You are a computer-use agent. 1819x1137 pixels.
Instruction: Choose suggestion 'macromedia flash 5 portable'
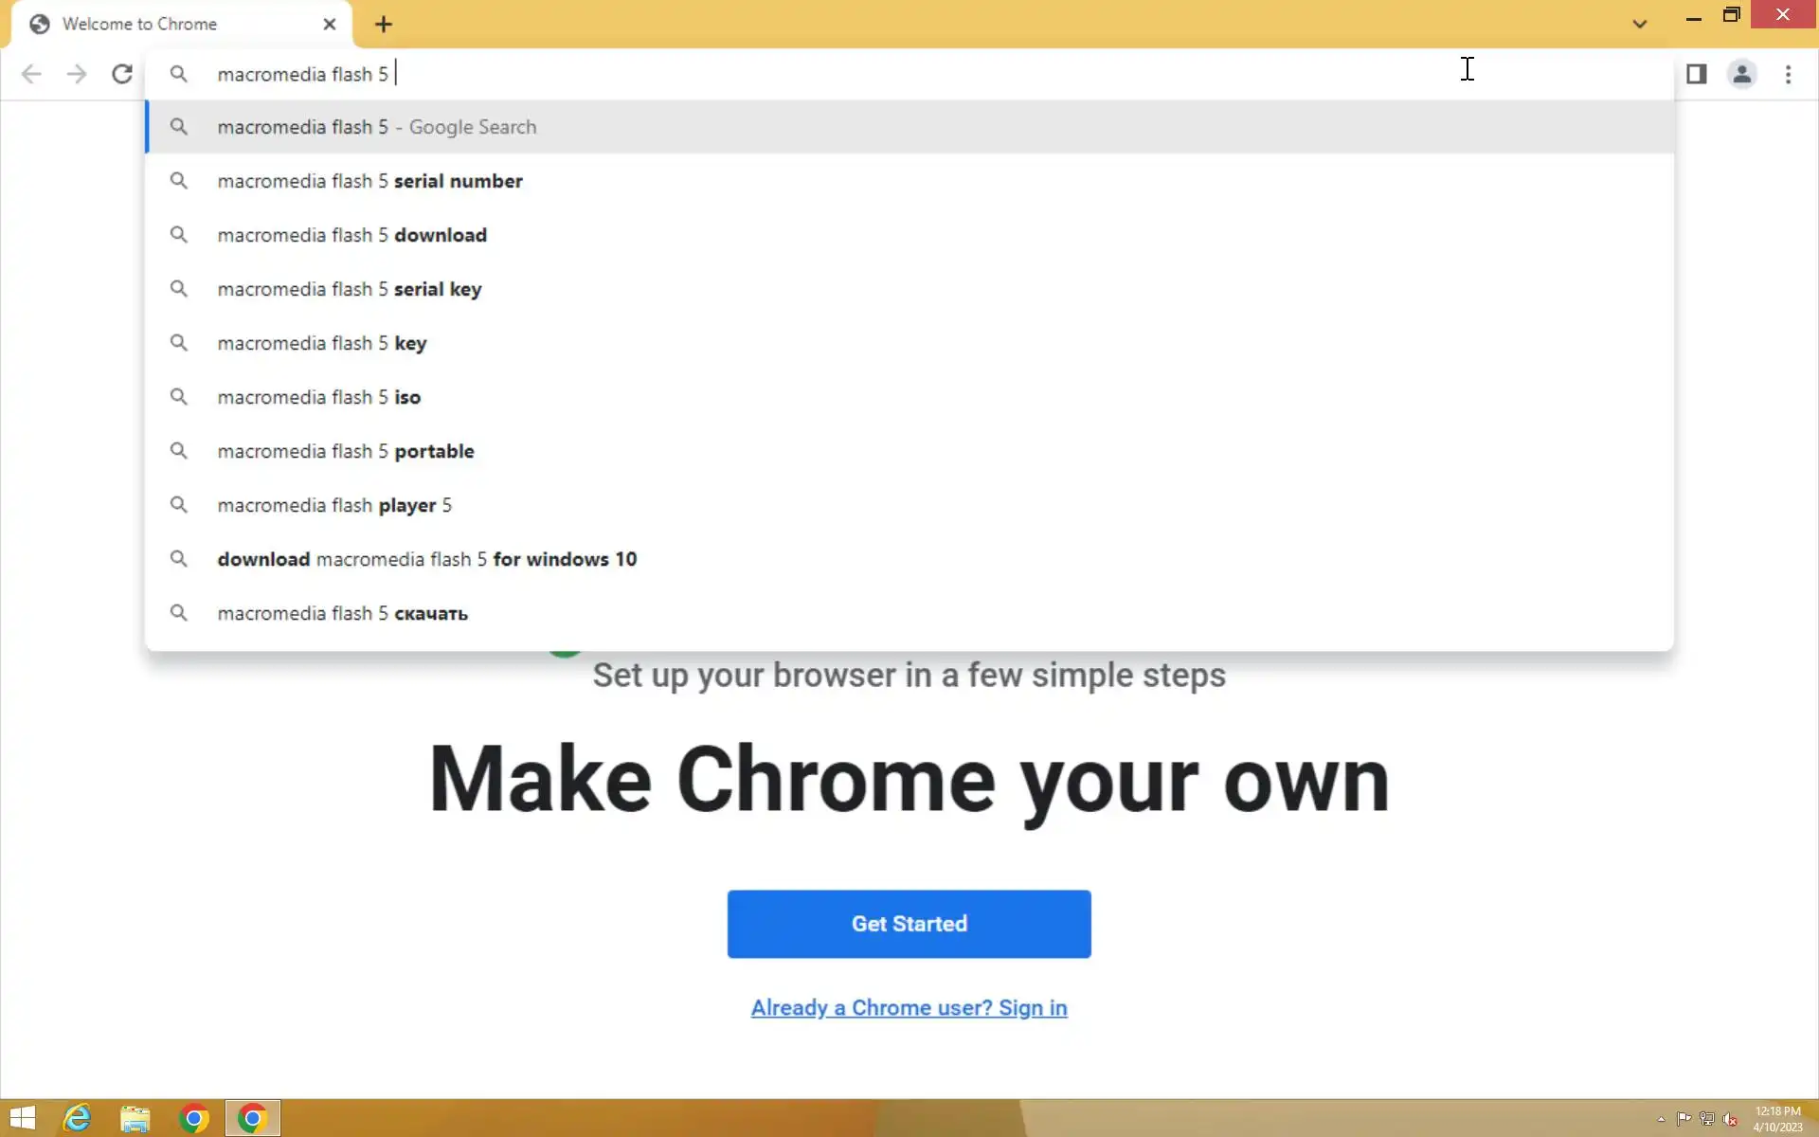pos(345,451)
